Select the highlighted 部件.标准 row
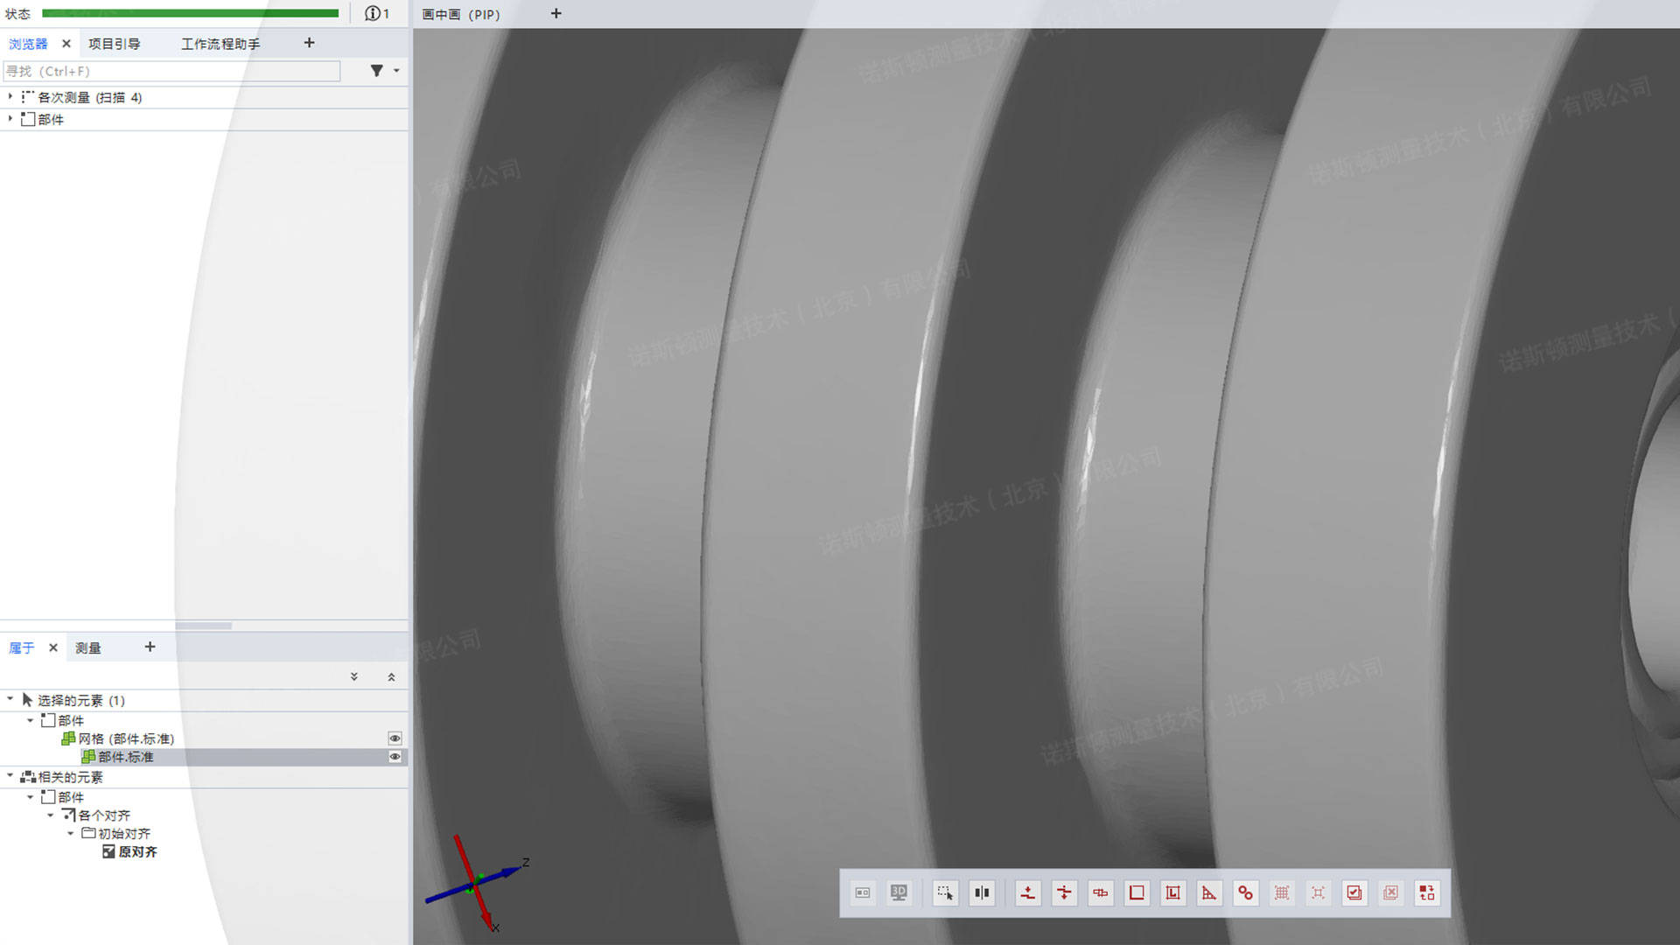Viewport: 1680px width, 945px height. coord(204,757)
